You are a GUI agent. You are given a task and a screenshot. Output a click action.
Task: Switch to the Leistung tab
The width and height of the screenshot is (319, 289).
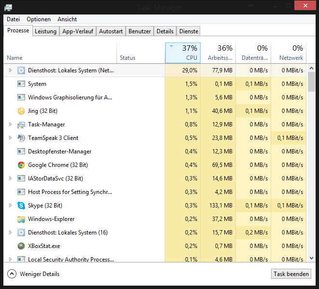click(45, 31)
